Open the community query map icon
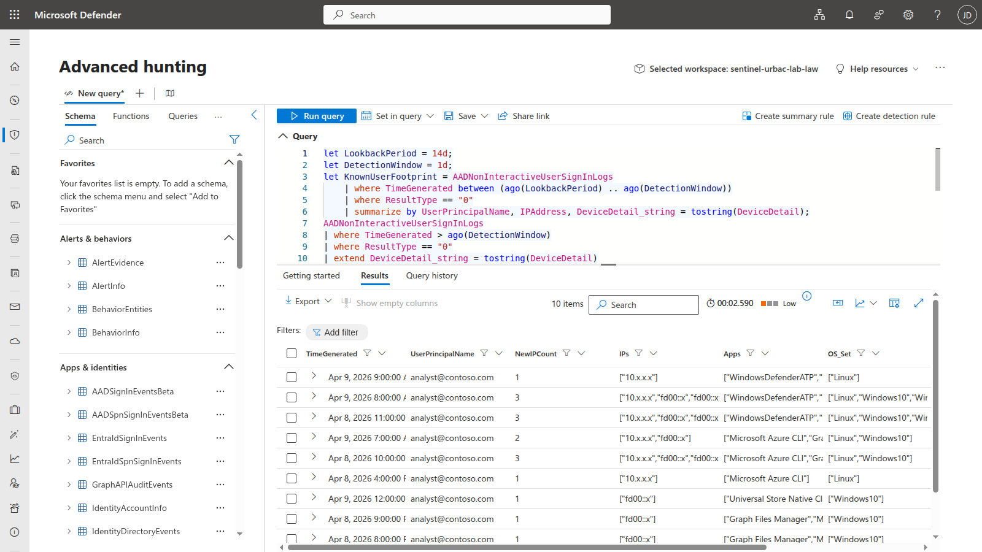The image size is (982, 552). (x=169, y=93)
